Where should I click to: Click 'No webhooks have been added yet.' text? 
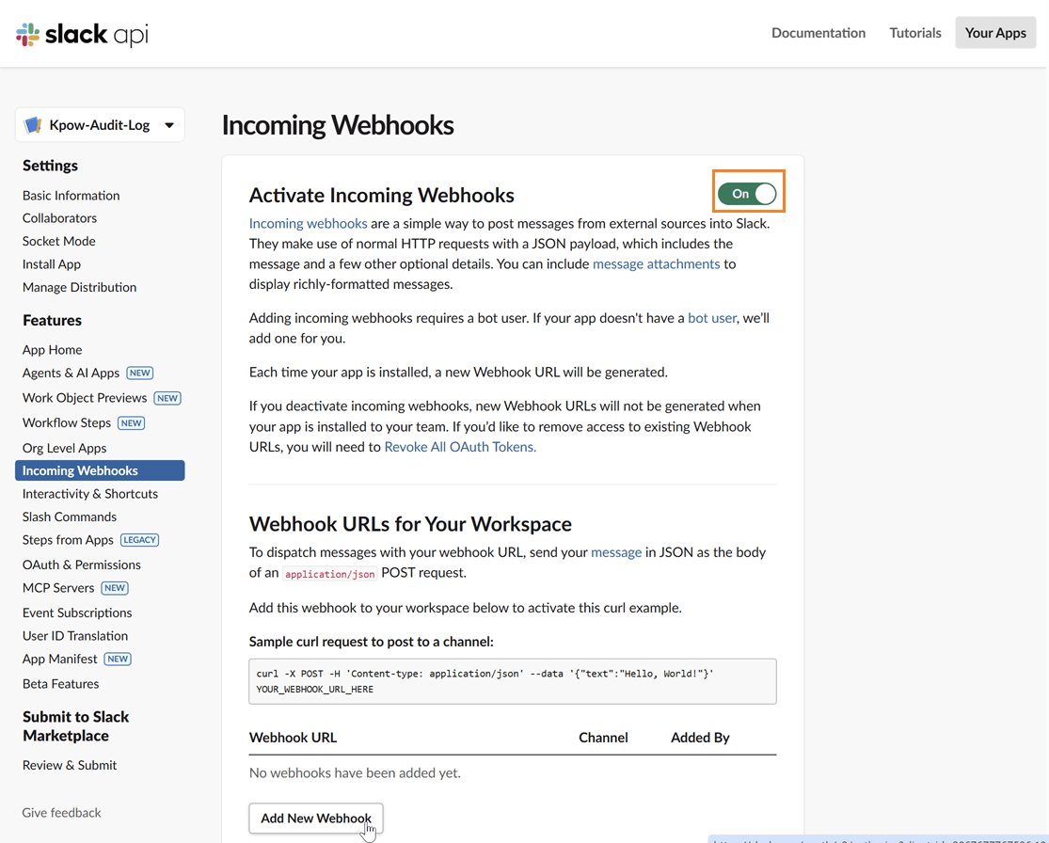355,772
